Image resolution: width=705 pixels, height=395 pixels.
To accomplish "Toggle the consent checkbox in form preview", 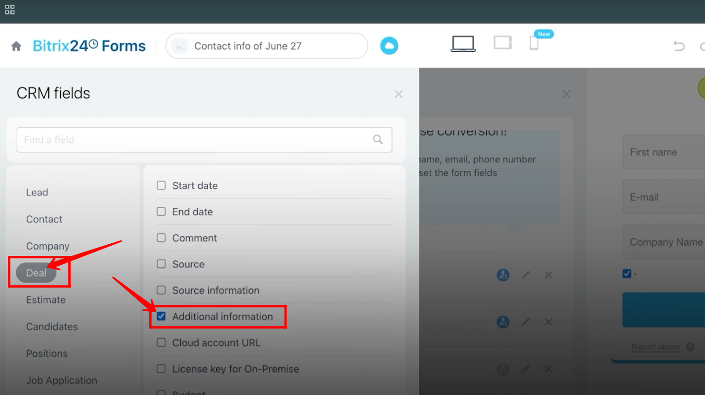I will pos(627,274).
